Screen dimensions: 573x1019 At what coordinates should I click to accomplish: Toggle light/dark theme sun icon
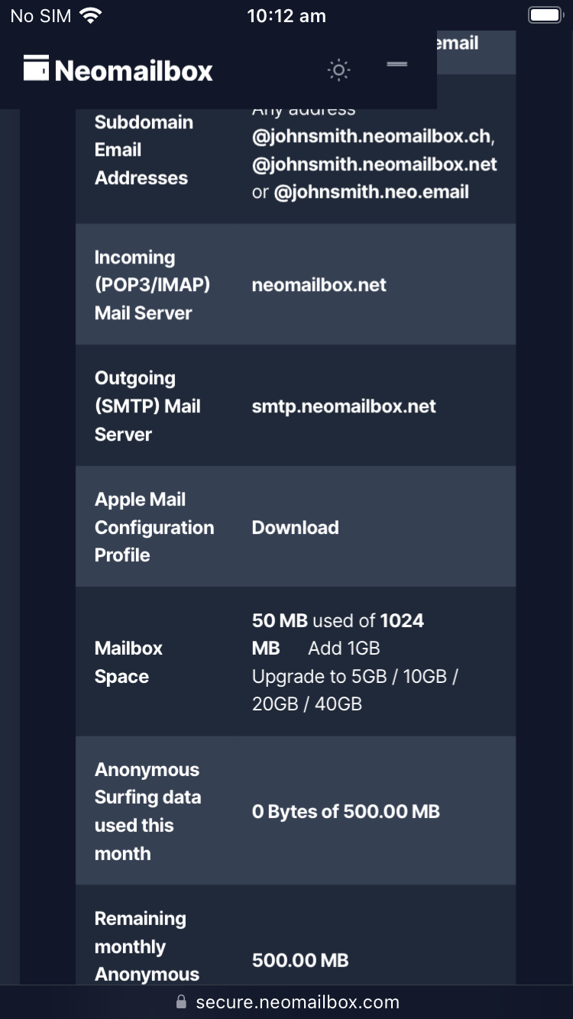point(338,70)
